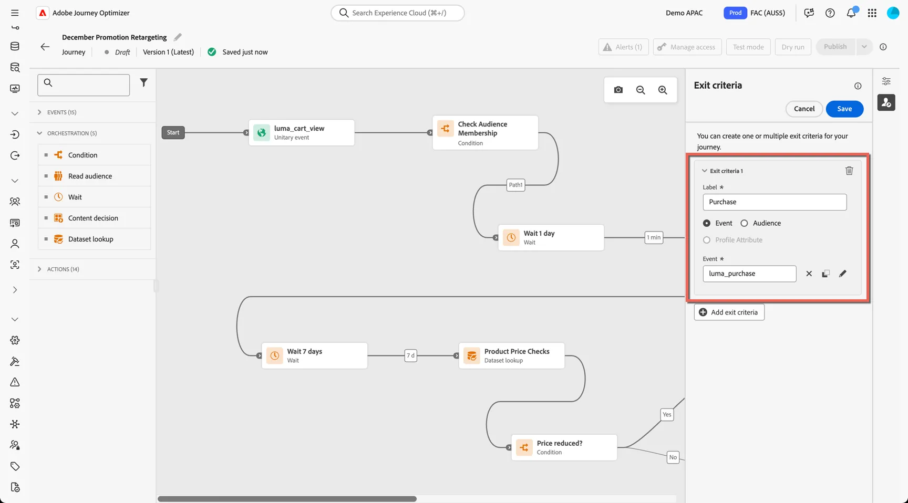Open the hamburger navigation menu
The width and height of the screenshot is (908, 503).
coord(15,13)
